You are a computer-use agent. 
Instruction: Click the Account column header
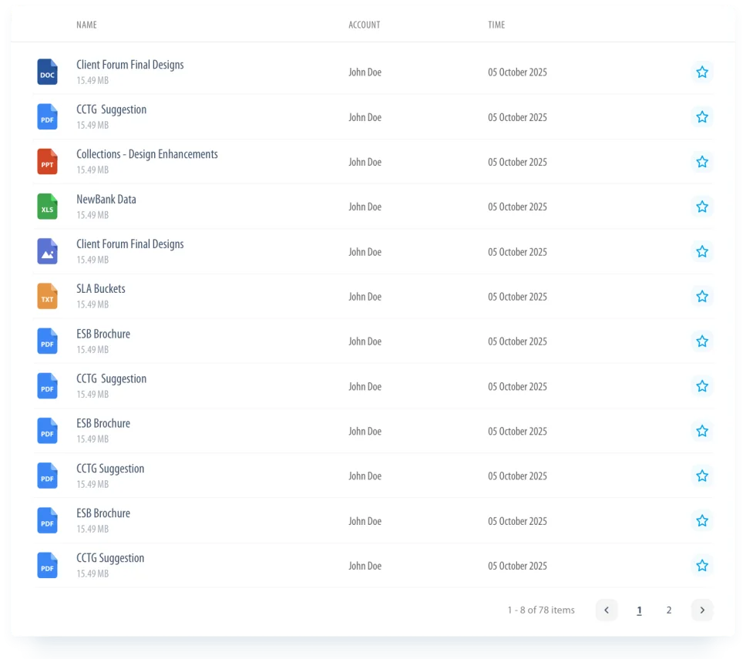364,25
